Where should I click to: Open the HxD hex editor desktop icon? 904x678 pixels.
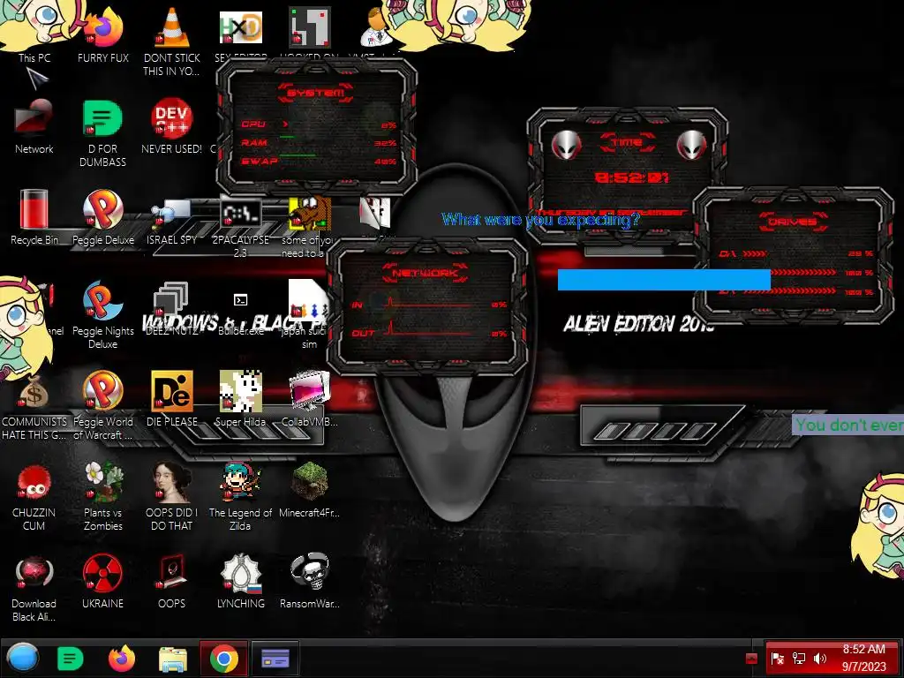pyautogui.click(x=241, y=27)
